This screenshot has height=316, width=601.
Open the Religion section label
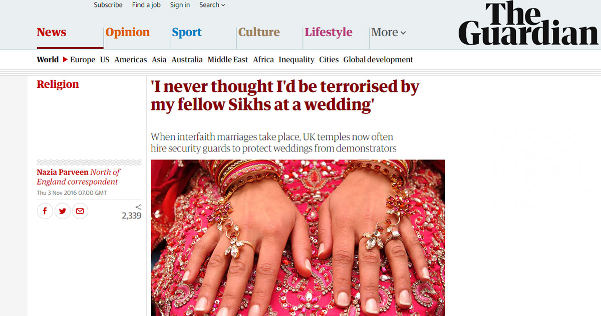[x=58, y=84]
